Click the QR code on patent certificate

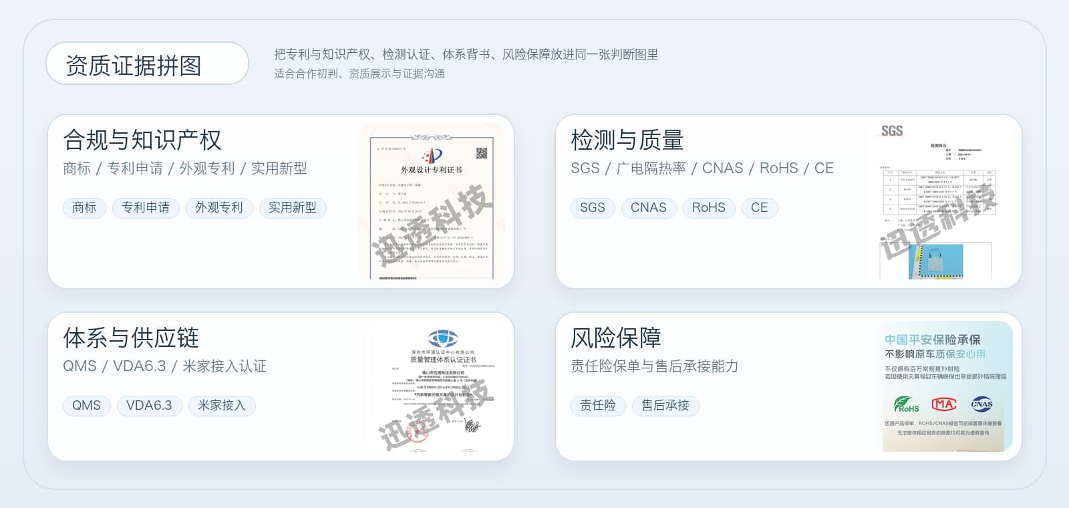(481, 153)
